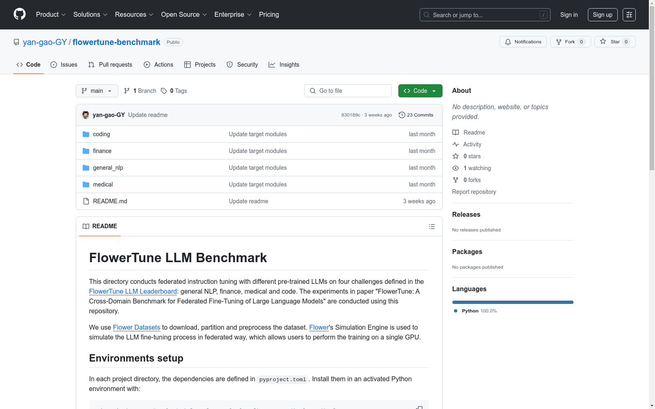Open the yan-gao-GY owner profile link

[45, 42]
